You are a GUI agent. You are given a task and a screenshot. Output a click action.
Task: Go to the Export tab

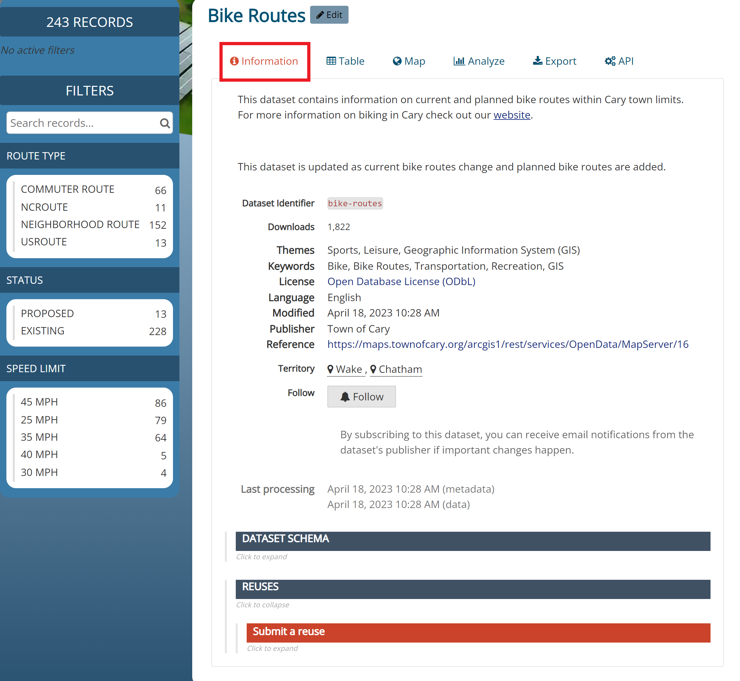click(x=554, y=61)
